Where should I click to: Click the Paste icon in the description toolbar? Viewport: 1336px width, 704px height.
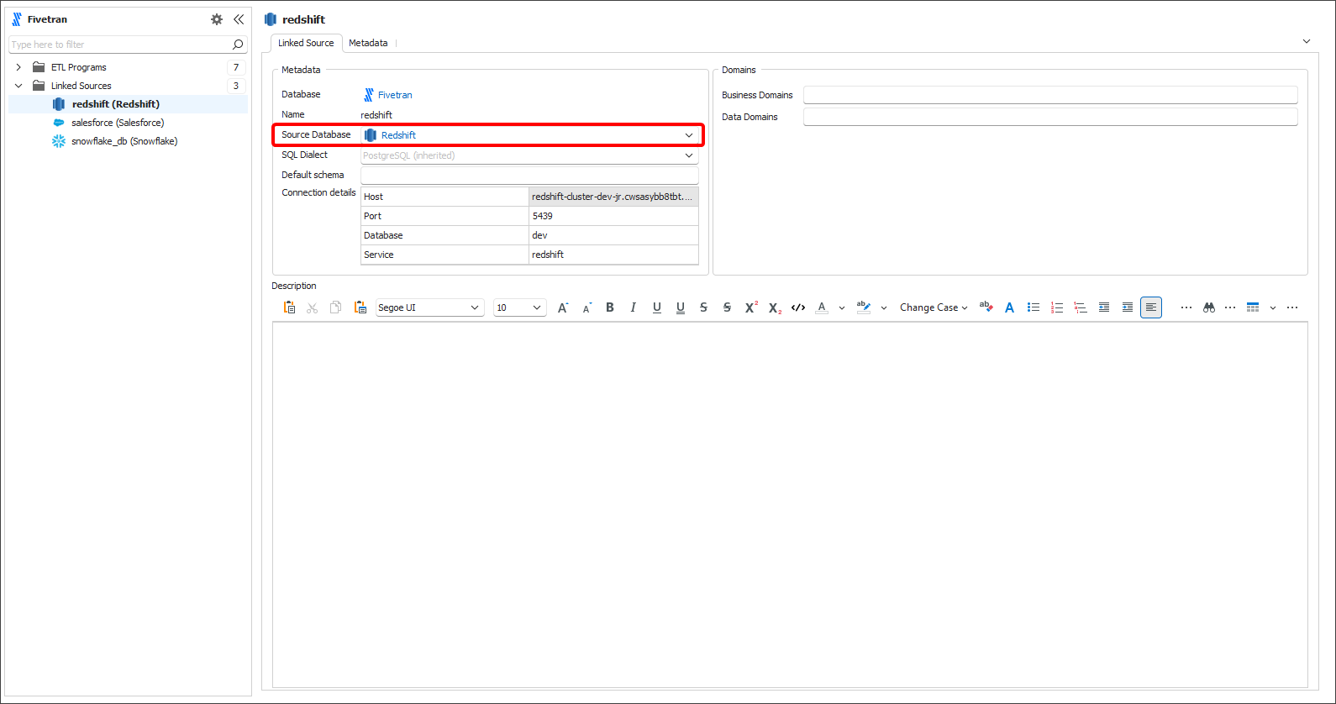[289, 307]
